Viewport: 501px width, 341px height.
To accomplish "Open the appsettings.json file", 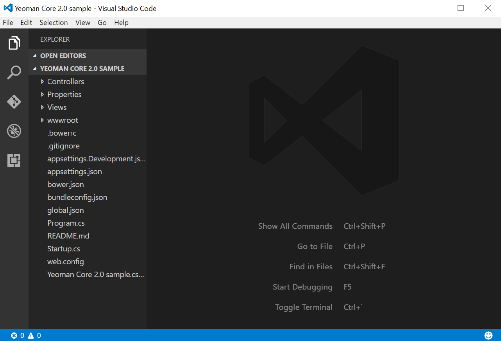I will [x=88, y=171].
